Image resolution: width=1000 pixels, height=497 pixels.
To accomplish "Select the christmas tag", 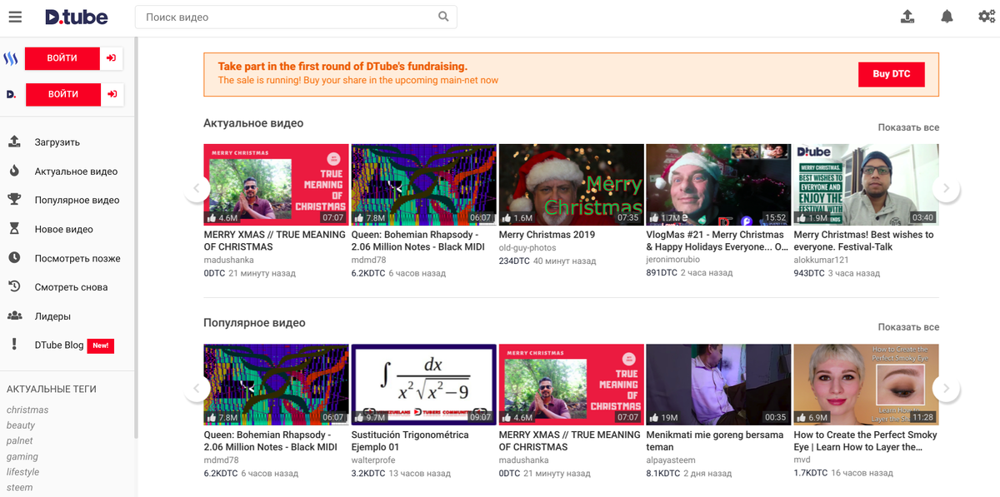I will click(x=27, y=410).
